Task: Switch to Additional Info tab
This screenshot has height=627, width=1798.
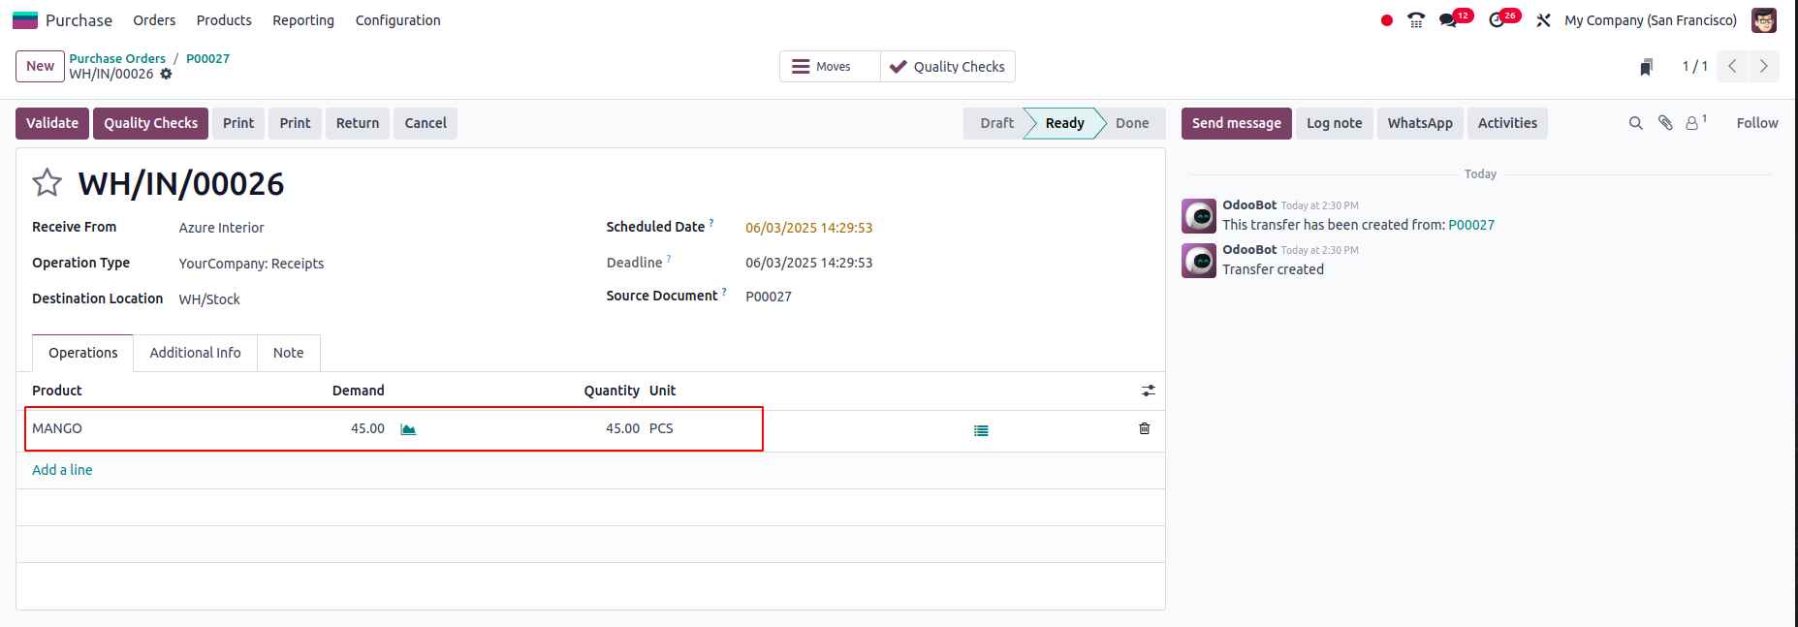Action: click(x=195, y=353)
